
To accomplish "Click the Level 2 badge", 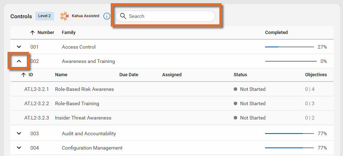I will pyautogui.click(x=45, y=16).
